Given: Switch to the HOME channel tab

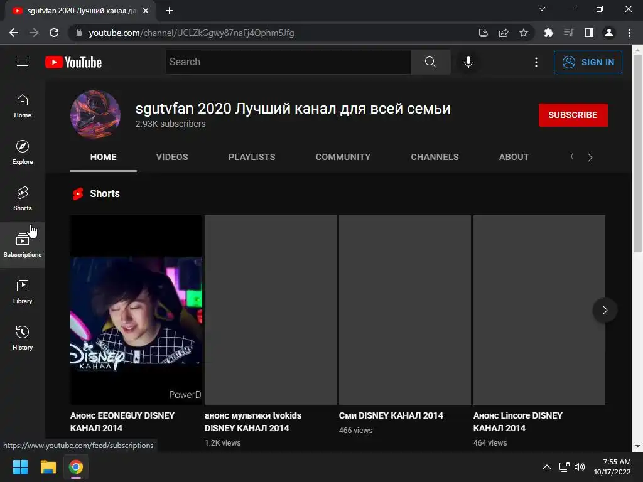Looking at the screenshot, I should pyautogui.click(x=104, y=157).
